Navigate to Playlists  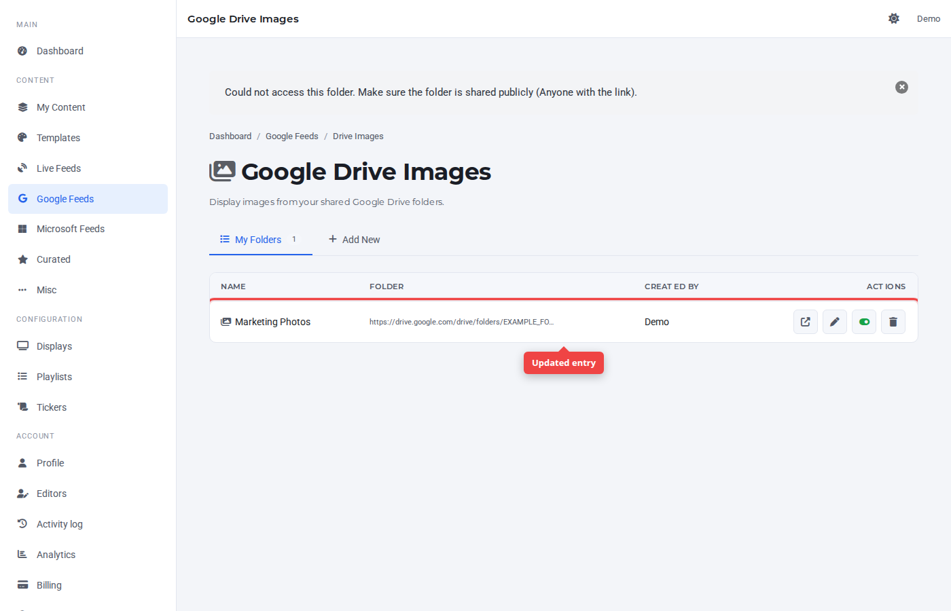[x=88, y=377]
